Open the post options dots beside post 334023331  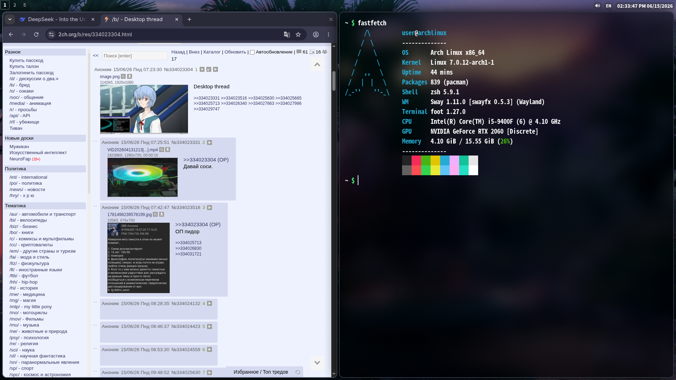click(95, 141)
